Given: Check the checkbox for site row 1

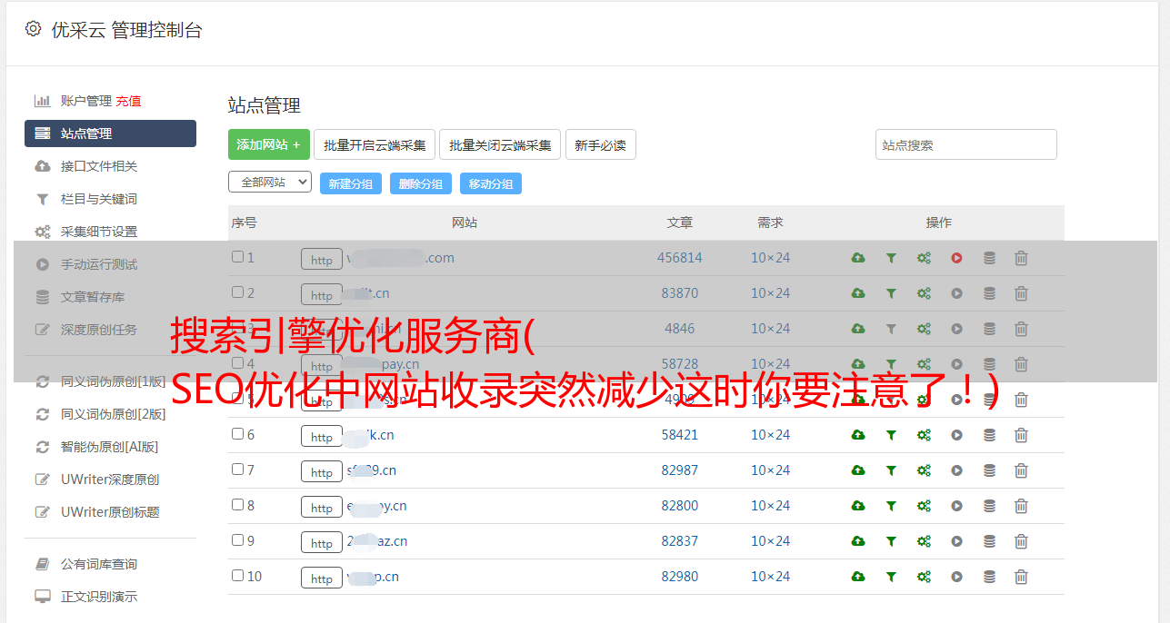Looking at the screenshot, I should [237, 257].
